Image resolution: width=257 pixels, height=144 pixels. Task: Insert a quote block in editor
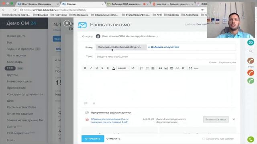183,68
